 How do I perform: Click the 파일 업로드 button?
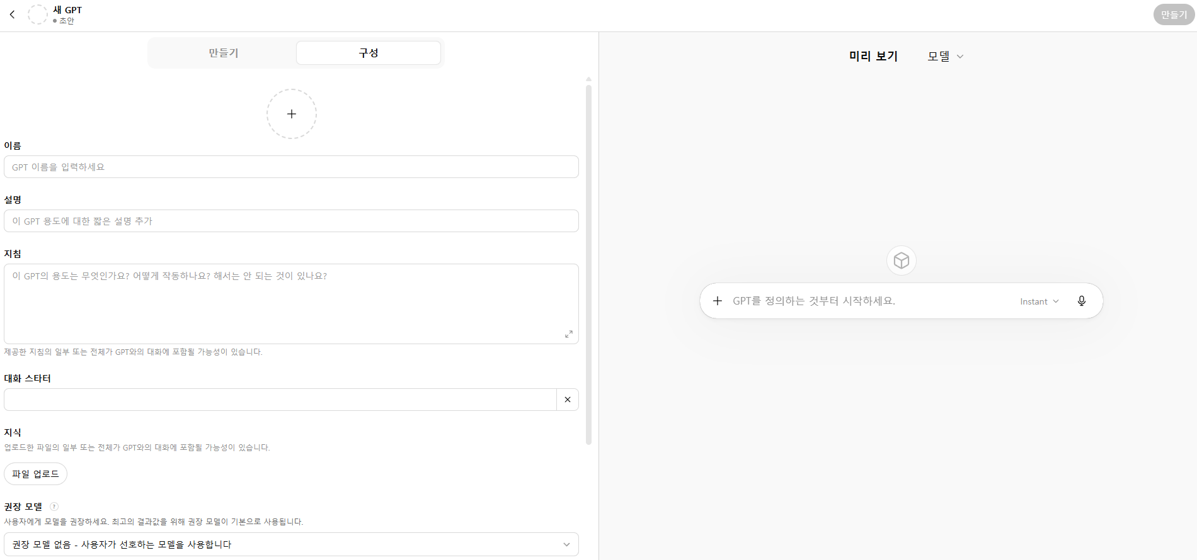pos(35,474)
